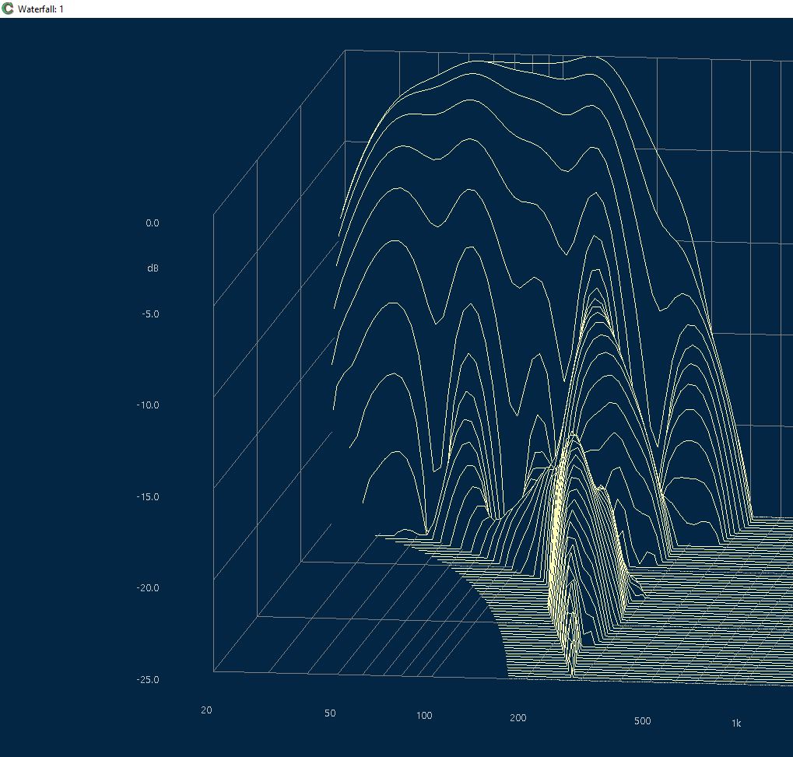Click the 100 Hz frequency label
The height and width of the screenshot is (757, 793).
[x=424, y=716]
